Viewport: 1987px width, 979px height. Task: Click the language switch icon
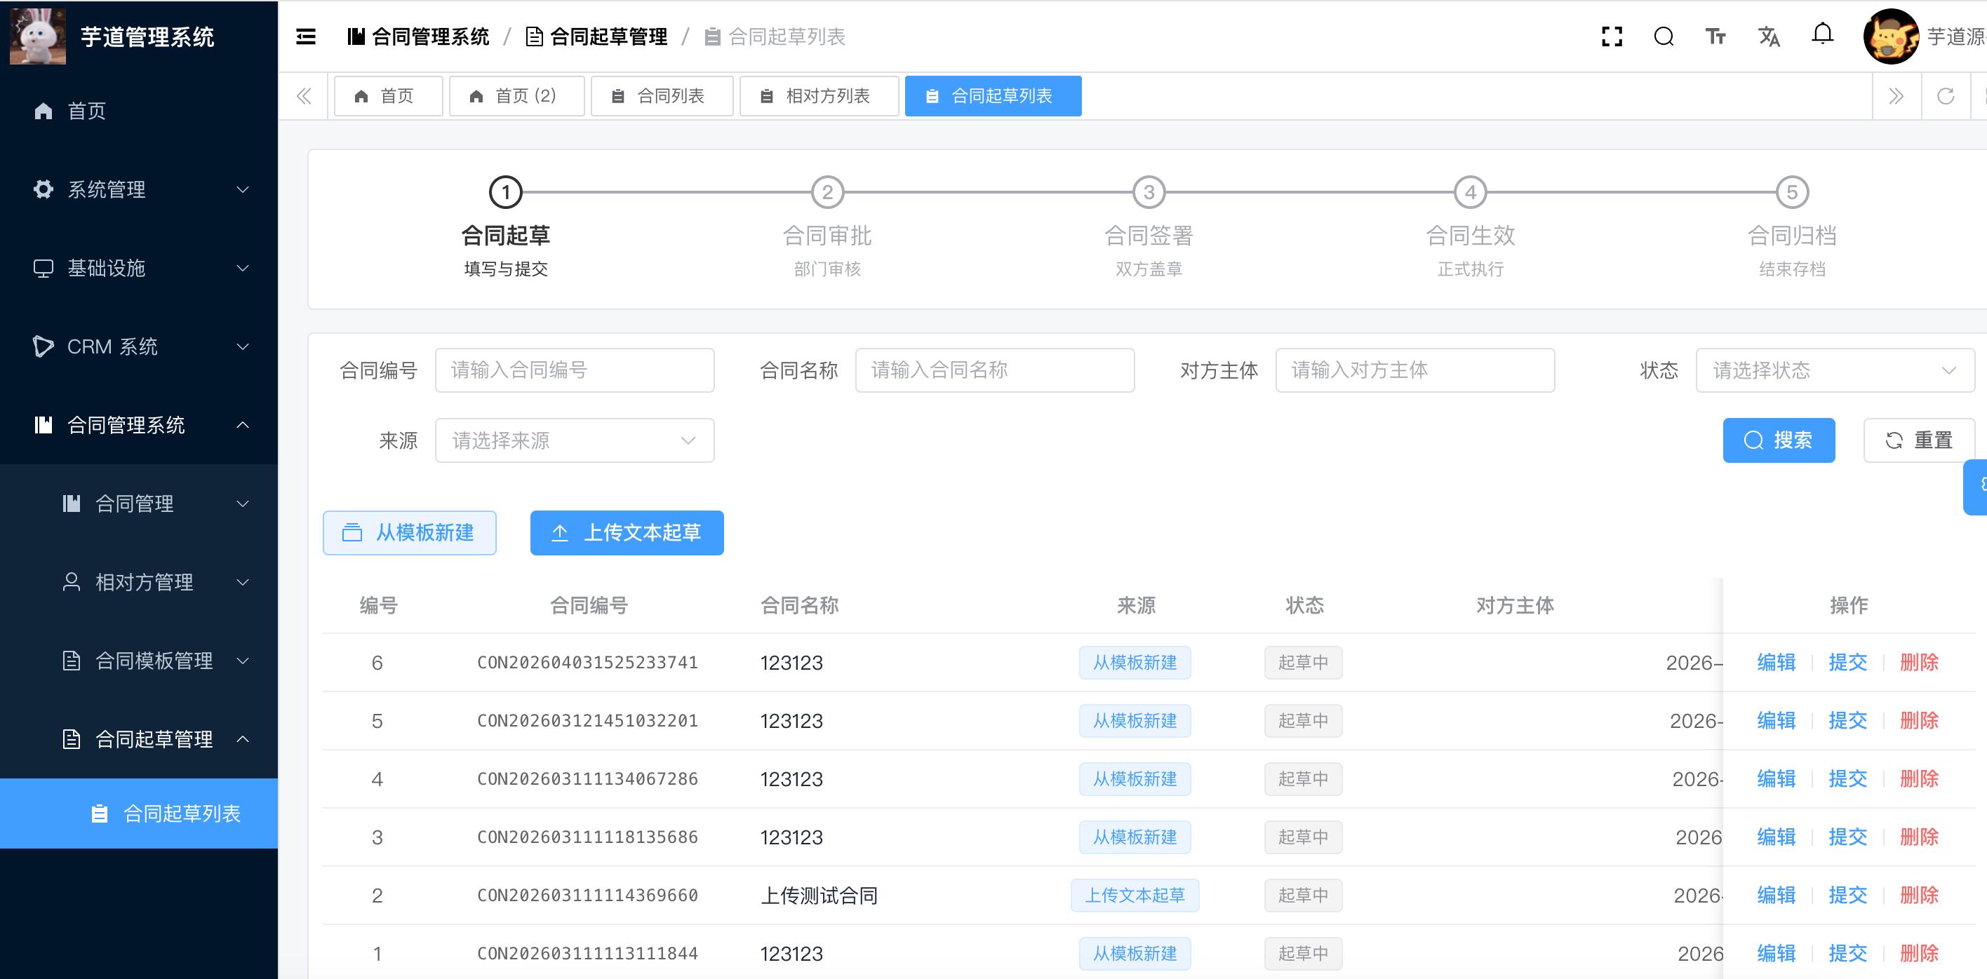click(x=1769, y=36)
